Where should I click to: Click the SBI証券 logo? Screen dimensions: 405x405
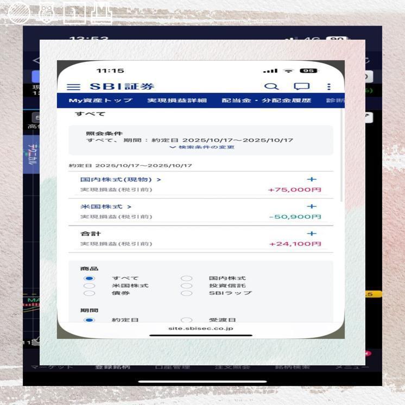coord(122,86)
